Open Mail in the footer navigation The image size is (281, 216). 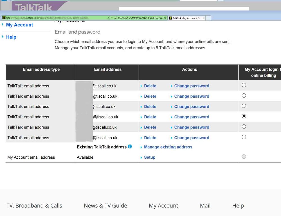pyautogui.click(x=205, y=206)
